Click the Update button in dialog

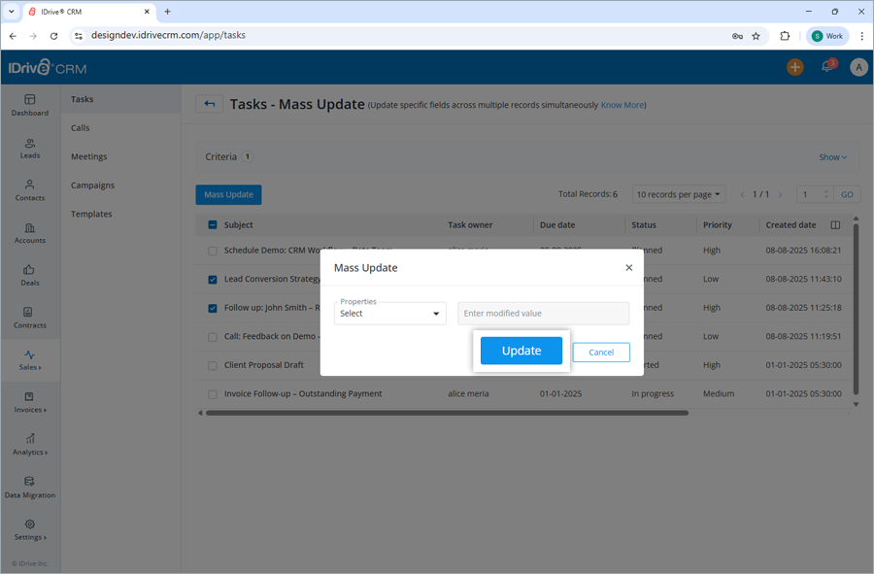(521, 351)
